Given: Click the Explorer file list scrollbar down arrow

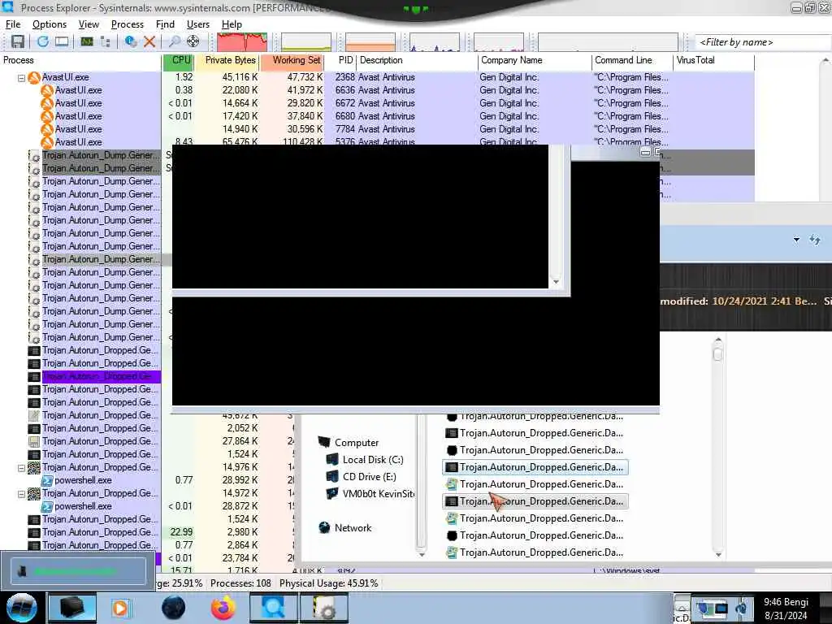Looking at the screenshot, I should pyautogui.click(x=718, y=554).
